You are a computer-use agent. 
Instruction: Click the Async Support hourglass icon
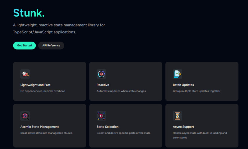[x=177, y=116]
